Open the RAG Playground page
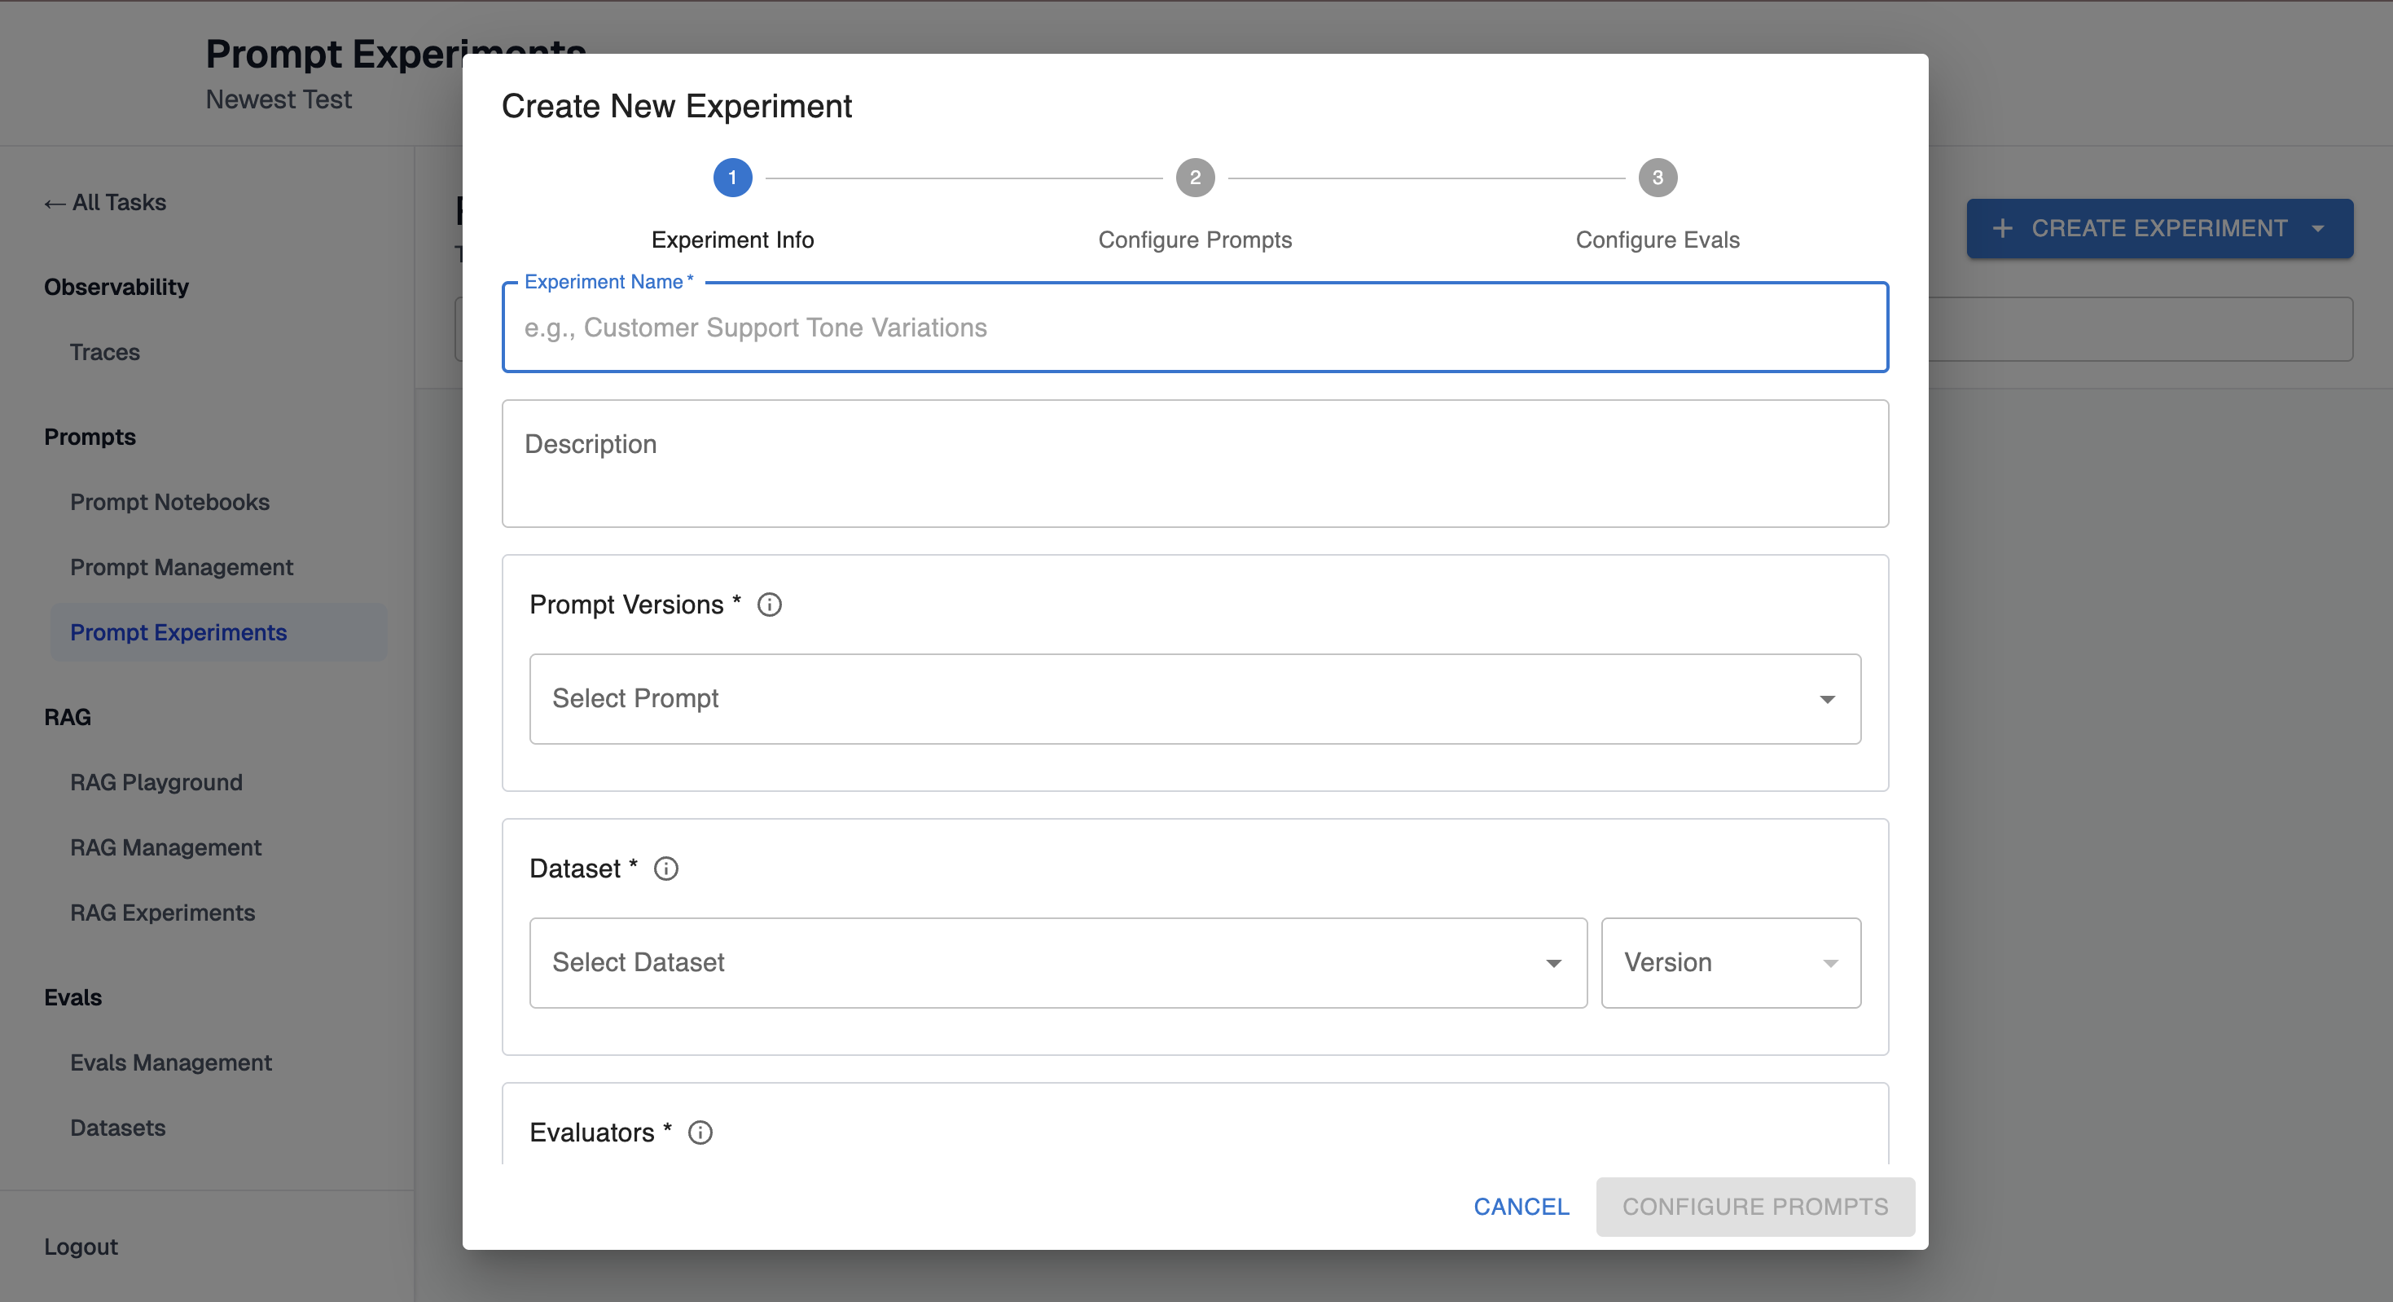Image resolution: width=2393 pixels, height=1302 pixels. click(156, 782)
